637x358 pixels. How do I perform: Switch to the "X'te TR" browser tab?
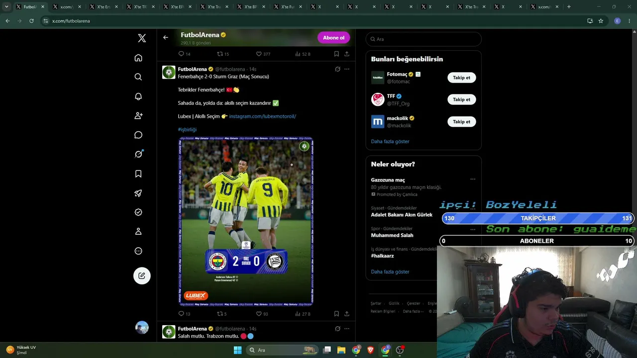140,7
